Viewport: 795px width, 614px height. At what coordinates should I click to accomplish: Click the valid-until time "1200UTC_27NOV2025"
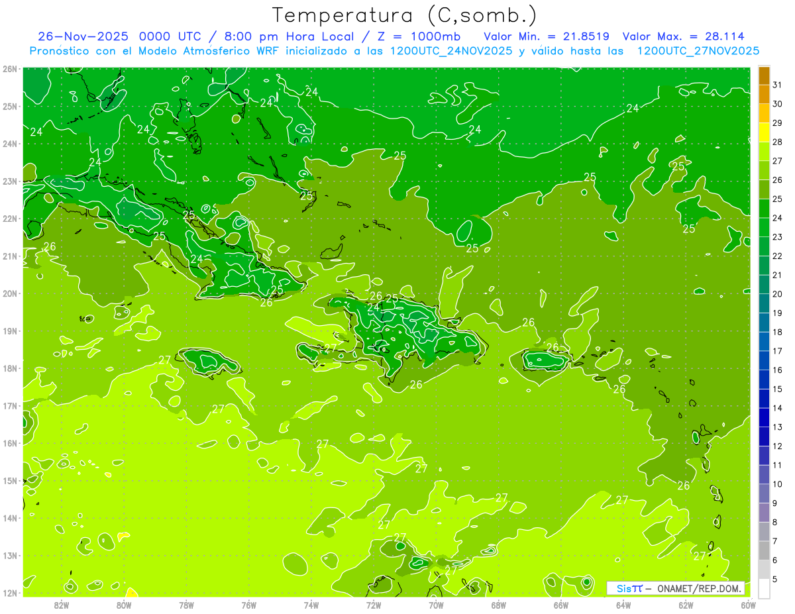[698, 51]
